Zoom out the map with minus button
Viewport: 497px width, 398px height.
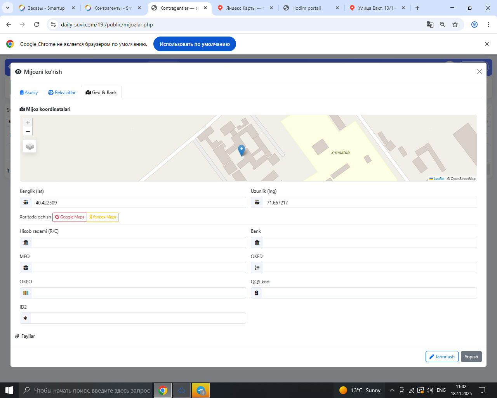click(28, 132)
